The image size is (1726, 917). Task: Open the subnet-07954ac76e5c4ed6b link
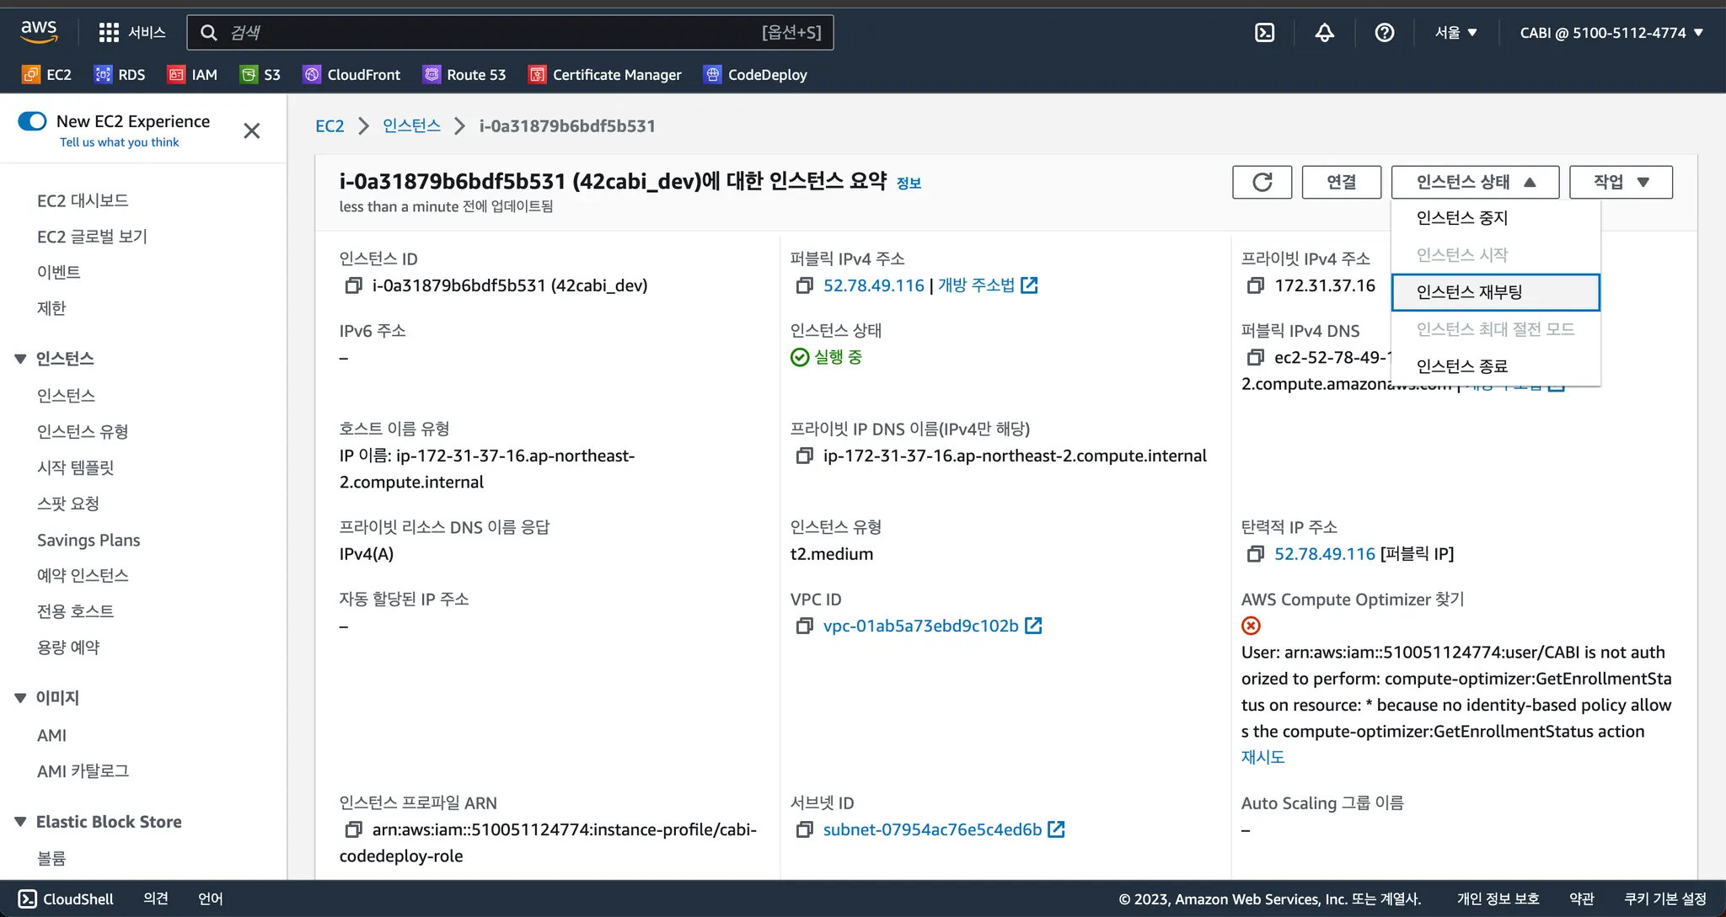tap(932, 829)
